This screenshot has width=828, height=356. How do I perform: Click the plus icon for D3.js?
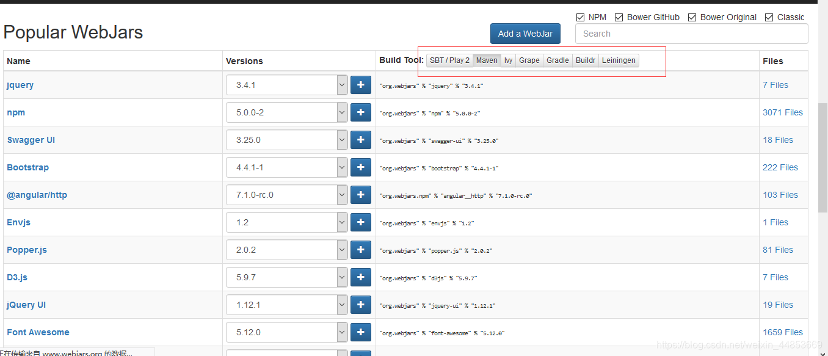(360, 277)
